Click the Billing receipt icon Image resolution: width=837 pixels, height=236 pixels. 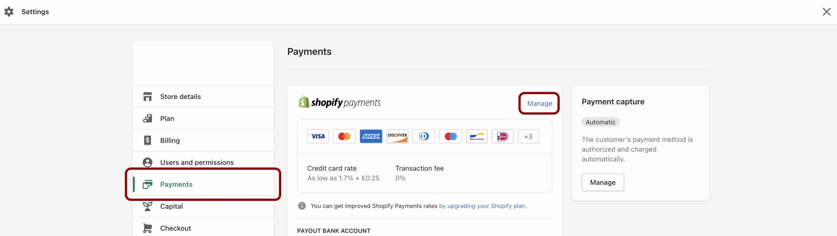click(x=147, y=140)
